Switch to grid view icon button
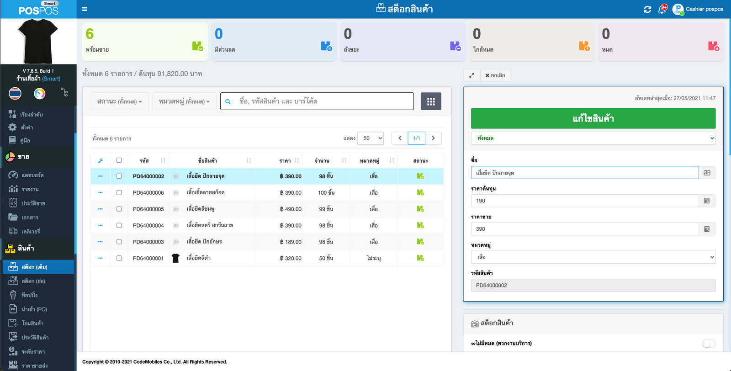This screenshot has height=371, width=731. (x=431, y=101)
